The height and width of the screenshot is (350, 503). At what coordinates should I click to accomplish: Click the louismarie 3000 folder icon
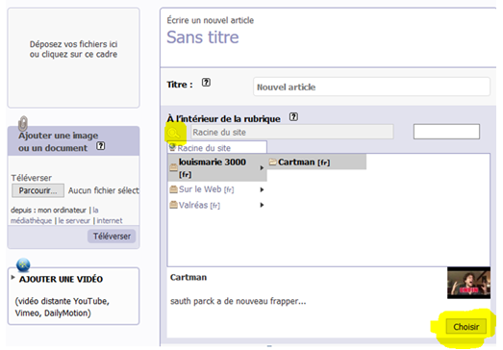pos(173,167)
